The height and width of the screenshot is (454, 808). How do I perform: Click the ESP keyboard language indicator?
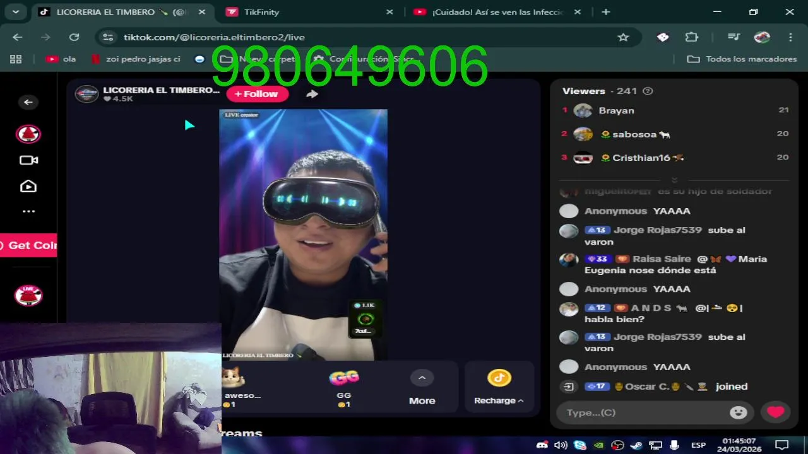point(698,445)
